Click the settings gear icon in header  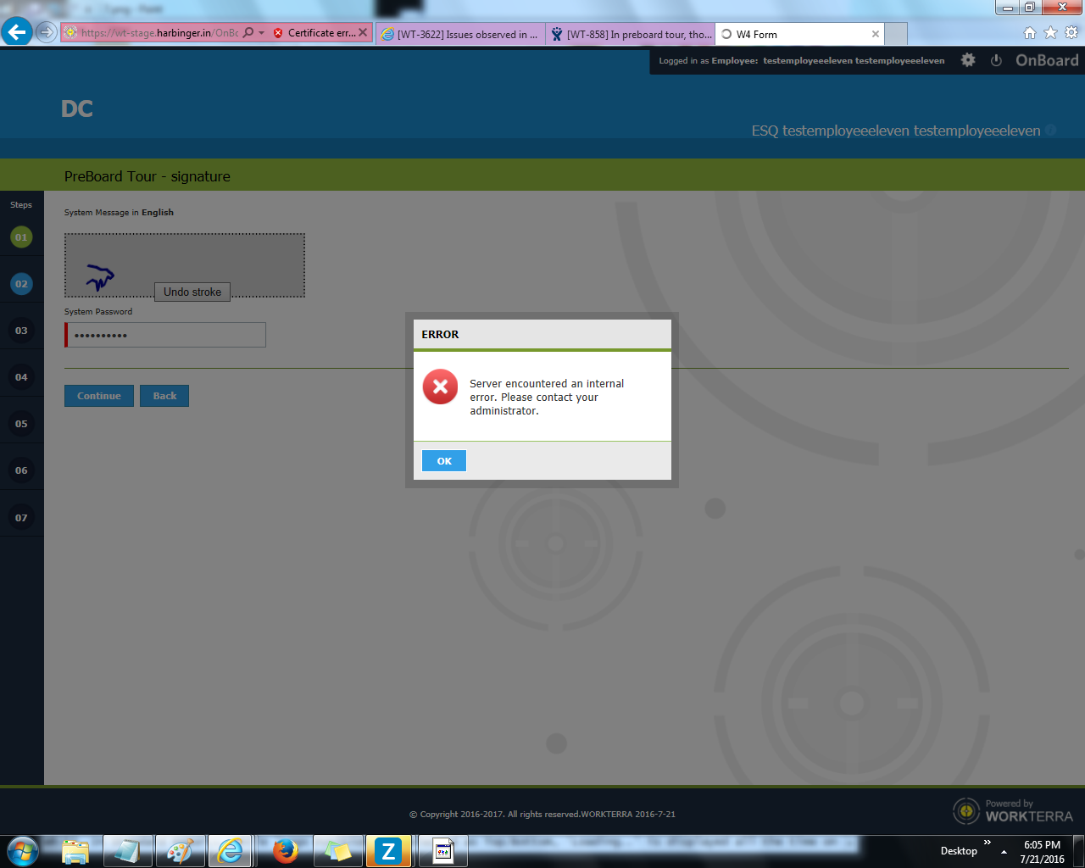968,60
